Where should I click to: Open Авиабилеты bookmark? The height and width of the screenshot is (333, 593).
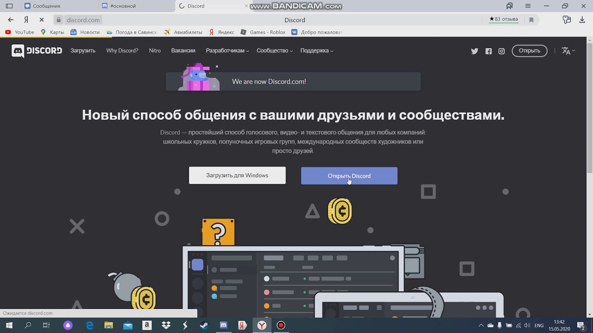point(183,32)
